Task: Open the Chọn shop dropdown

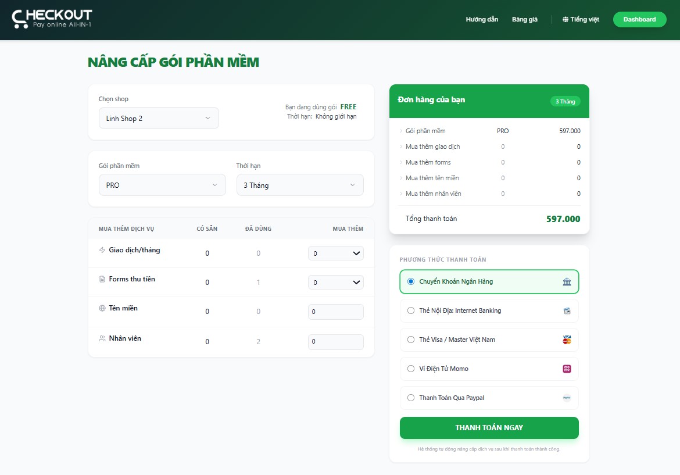Action: pos(159,118)
